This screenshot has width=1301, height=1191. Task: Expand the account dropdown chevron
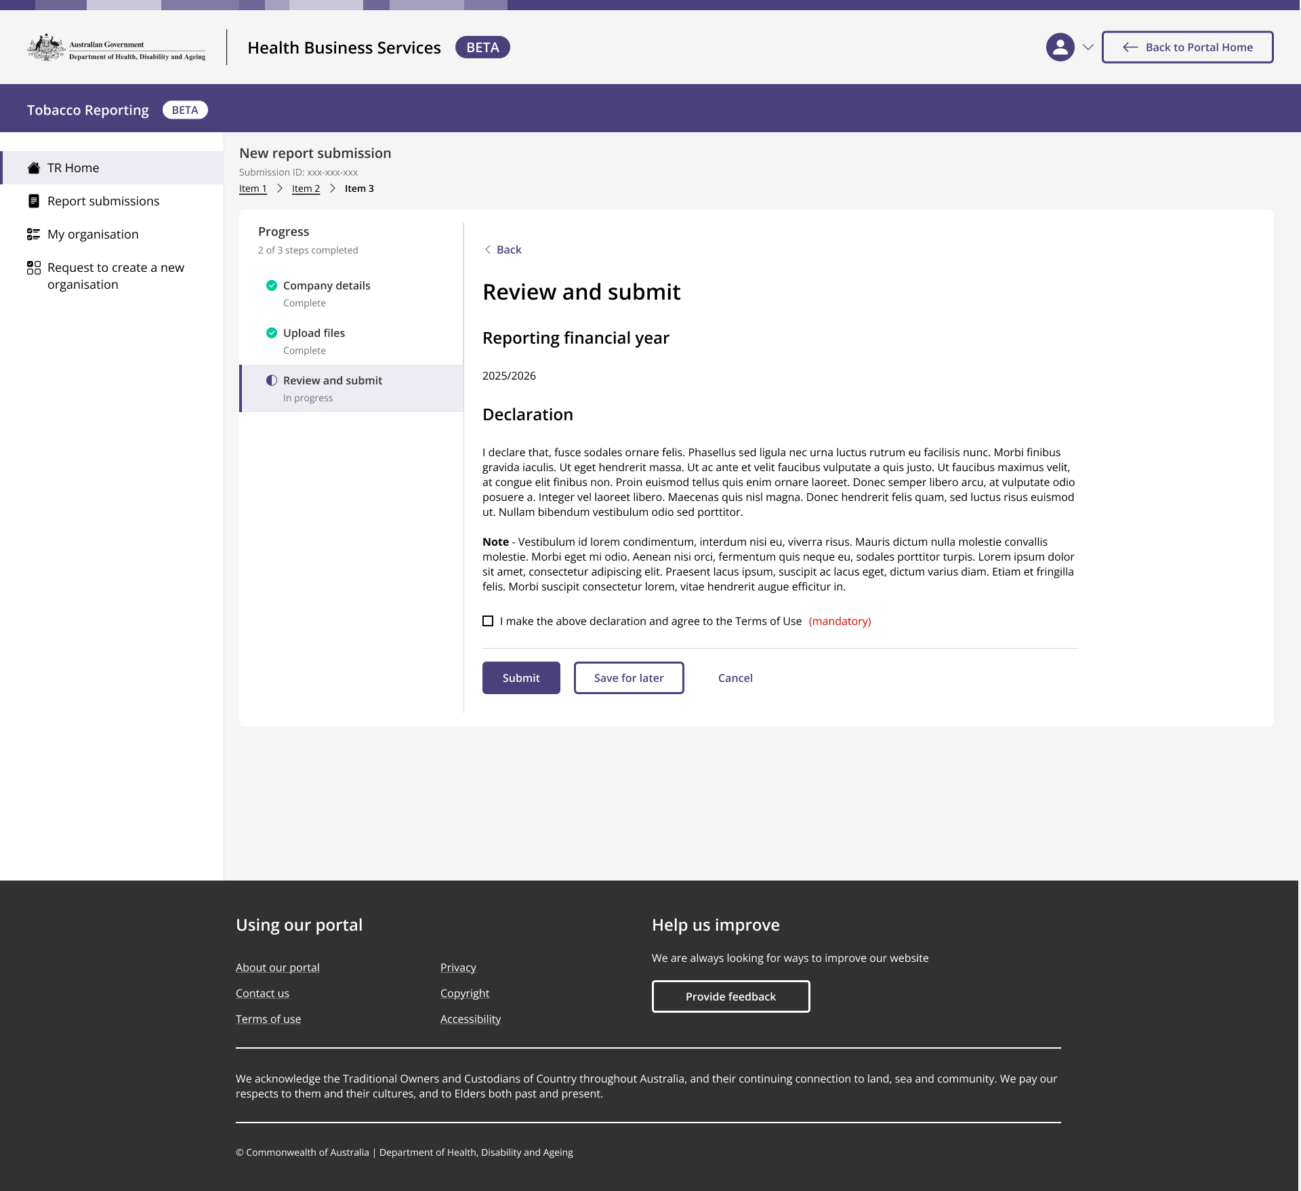coord(1088,47)
